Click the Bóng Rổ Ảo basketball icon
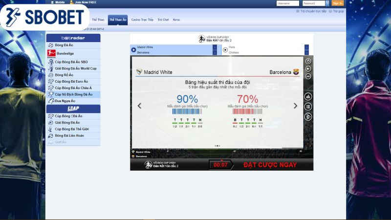This screenshot has width=391, height=220. coord(51,75)
